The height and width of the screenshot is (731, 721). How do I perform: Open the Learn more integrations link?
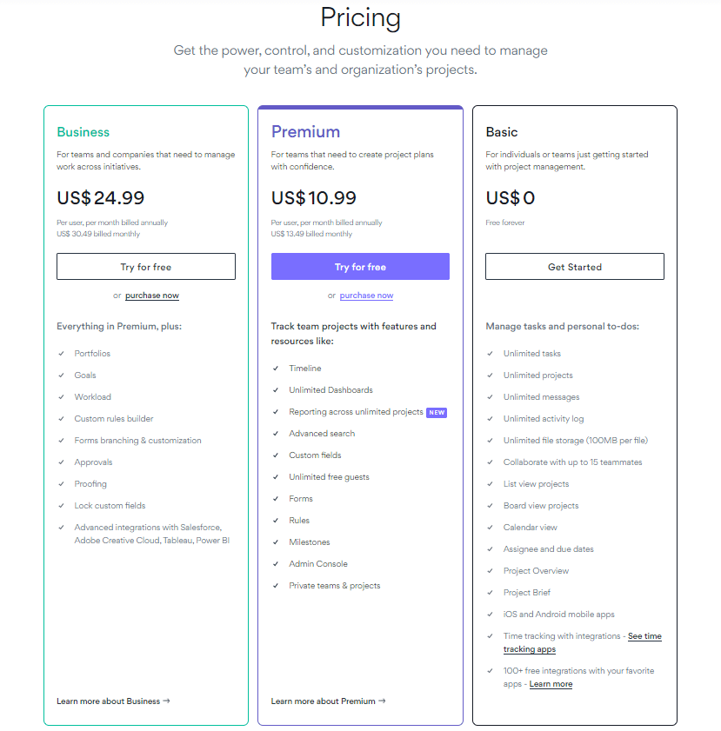551,684
